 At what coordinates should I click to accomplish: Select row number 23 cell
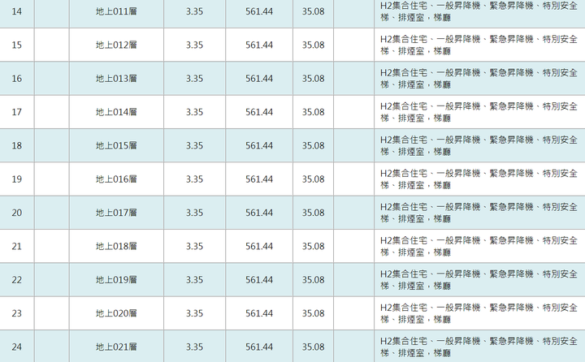click(17, 313)
